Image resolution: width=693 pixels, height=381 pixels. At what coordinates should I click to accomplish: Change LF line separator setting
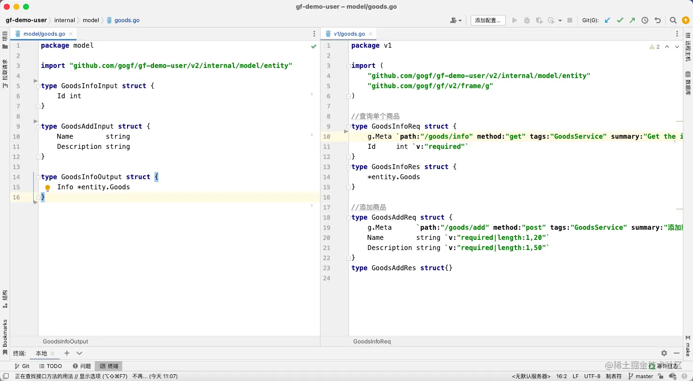click(x=576, y=376)
